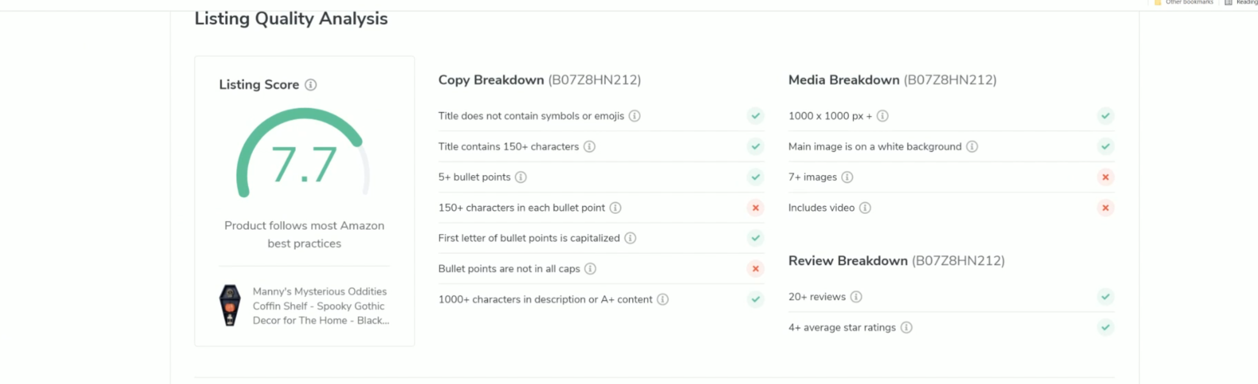The width and height of the screenshot is (1258, 384).
Task: Open info tooltip for Includes video
Action: tap(865, 208)
